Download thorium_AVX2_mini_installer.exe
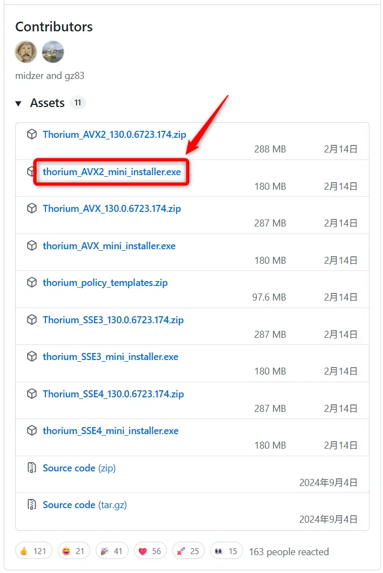 [112, 172]
